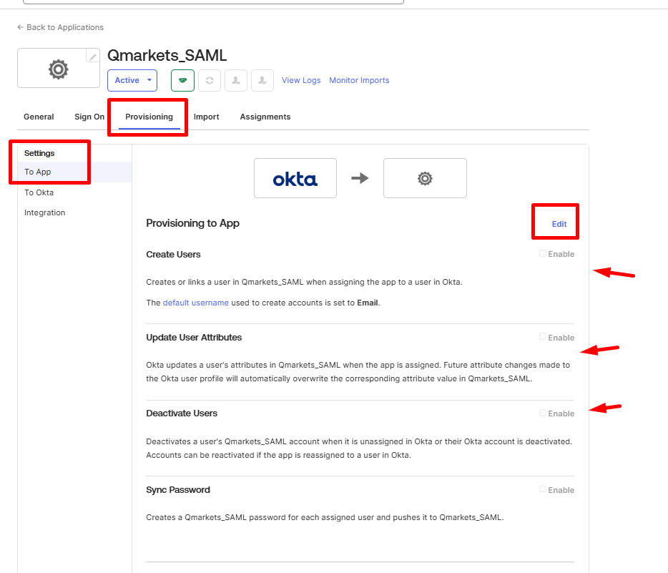The image size is (668, 573).
Task: Click the Qmarkets_SAML application title
Action: 167,56
